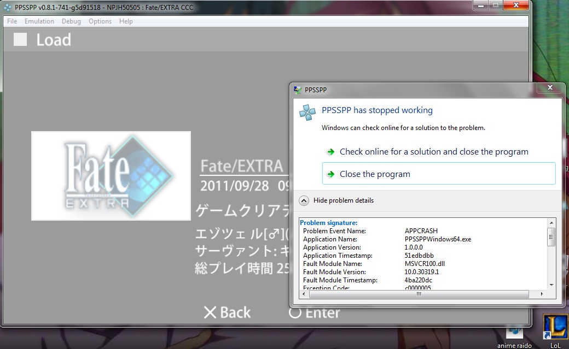Image resolution: width=569 pixels, height=349 pixels.
Task: Click the large PPSSPP logo in crash dialog
Action: point(307,111)
